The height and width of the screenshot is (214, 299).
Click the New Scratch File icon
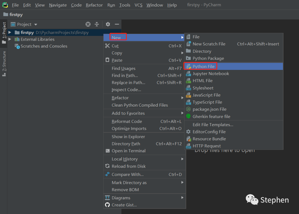point(189,44)
